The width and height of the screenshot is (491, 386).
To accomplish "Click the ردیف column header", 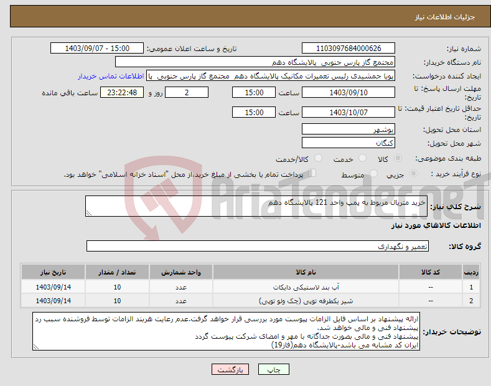I will click(471, 272).
